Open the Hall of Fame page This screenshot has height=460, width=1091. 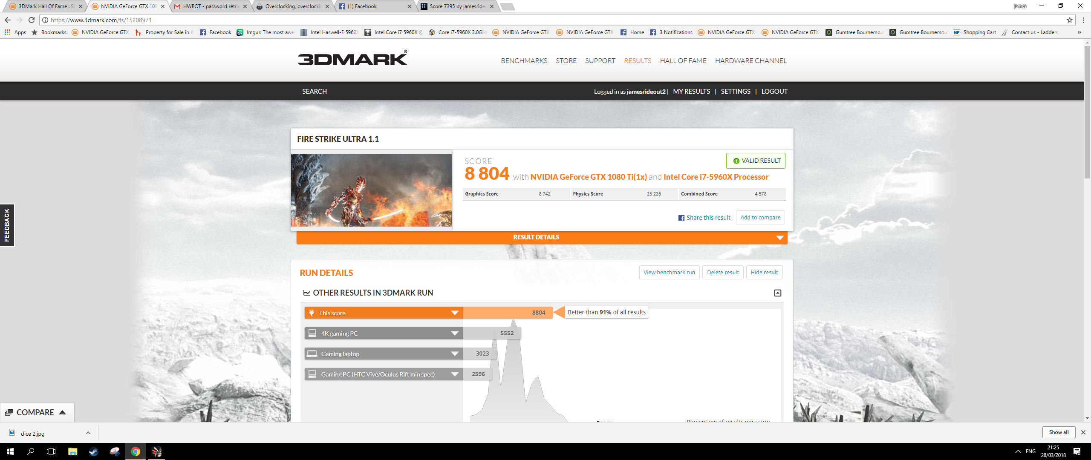point(683,61)
